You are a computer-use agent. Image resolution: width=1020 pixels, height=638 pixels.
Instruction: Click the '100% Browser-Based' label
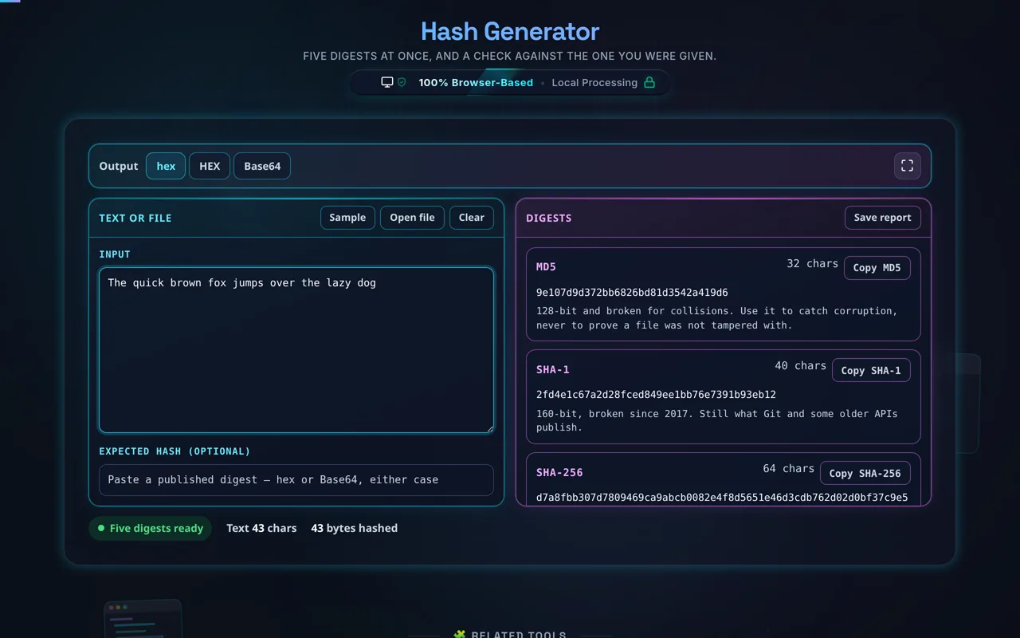(476, 82)
